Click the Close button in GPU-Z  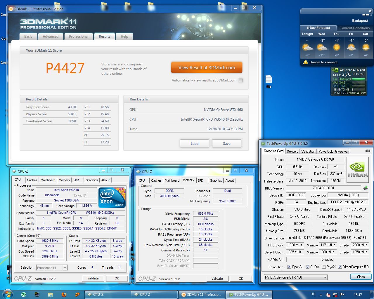tap(361, 277)
